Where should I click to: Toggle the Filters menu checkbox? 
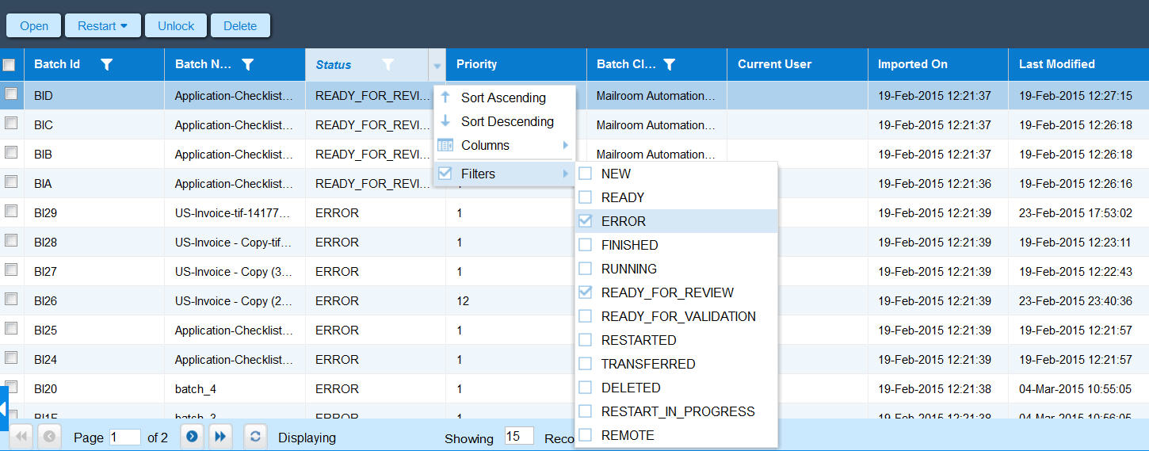point(445,174)
